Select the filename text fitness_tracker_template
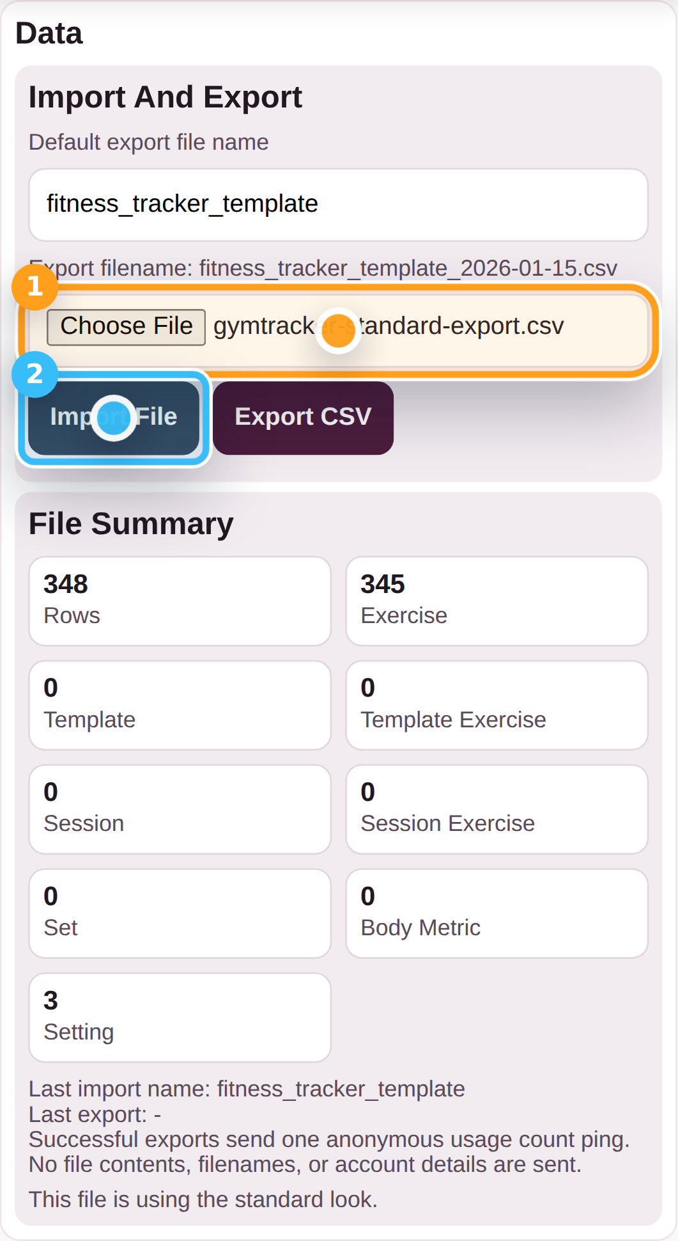Image resolution: width=678 pixels, height=1241 pixels. tap(181, 203)
